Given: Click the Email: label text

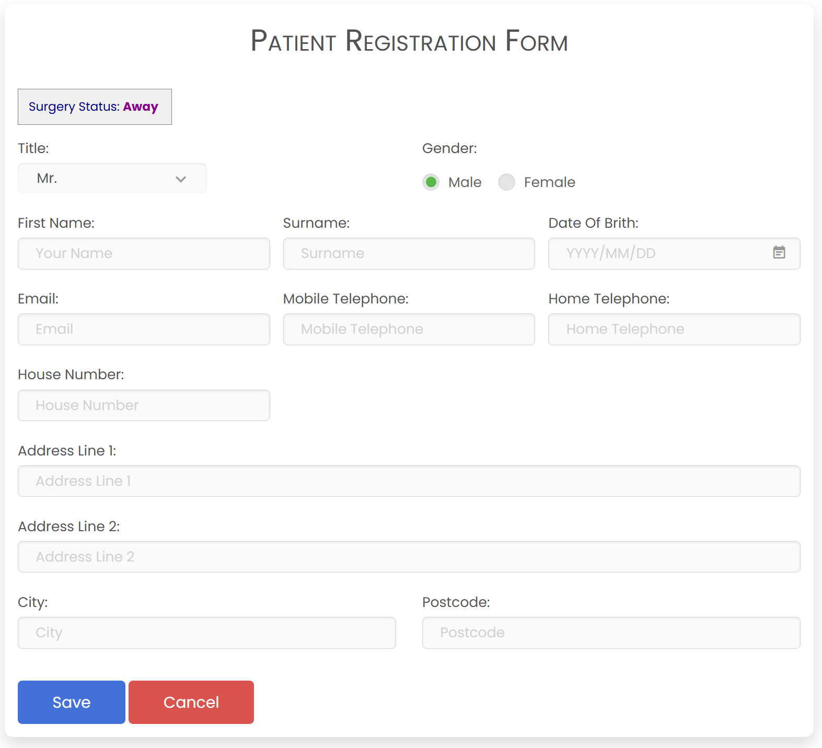Looking at the screenshot, I should (x=38, y=299).
